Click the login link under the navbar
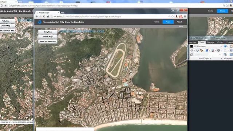Screen dimensions: 233x131 pyautogui.click(x=181, y=27)
